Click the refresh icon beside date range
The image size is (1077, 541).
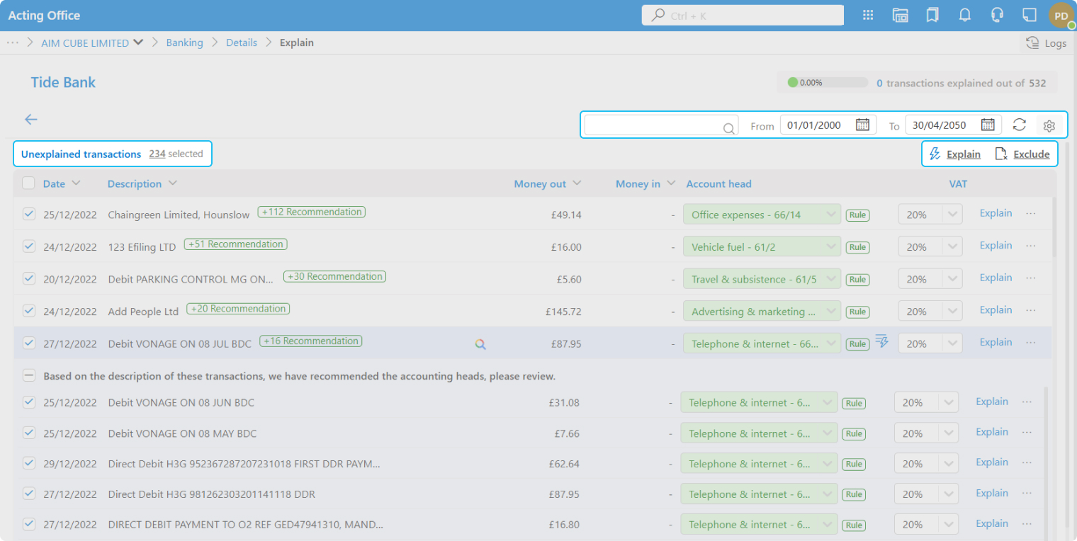(1019, 125)
